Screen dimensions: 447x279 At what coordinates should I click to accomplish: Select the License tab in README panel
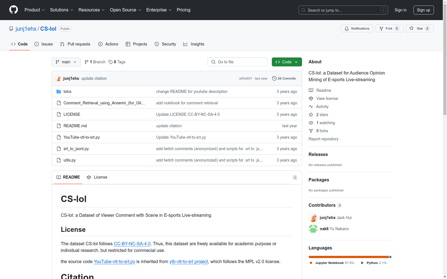(97, 177)
